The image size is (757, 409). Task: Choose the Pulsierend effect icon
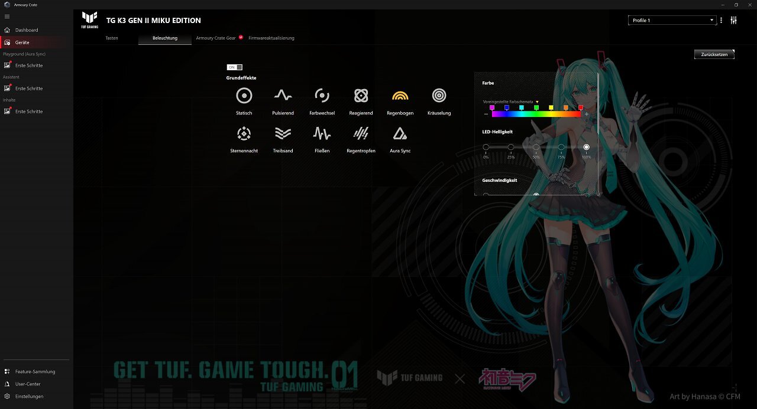(283, 96)
